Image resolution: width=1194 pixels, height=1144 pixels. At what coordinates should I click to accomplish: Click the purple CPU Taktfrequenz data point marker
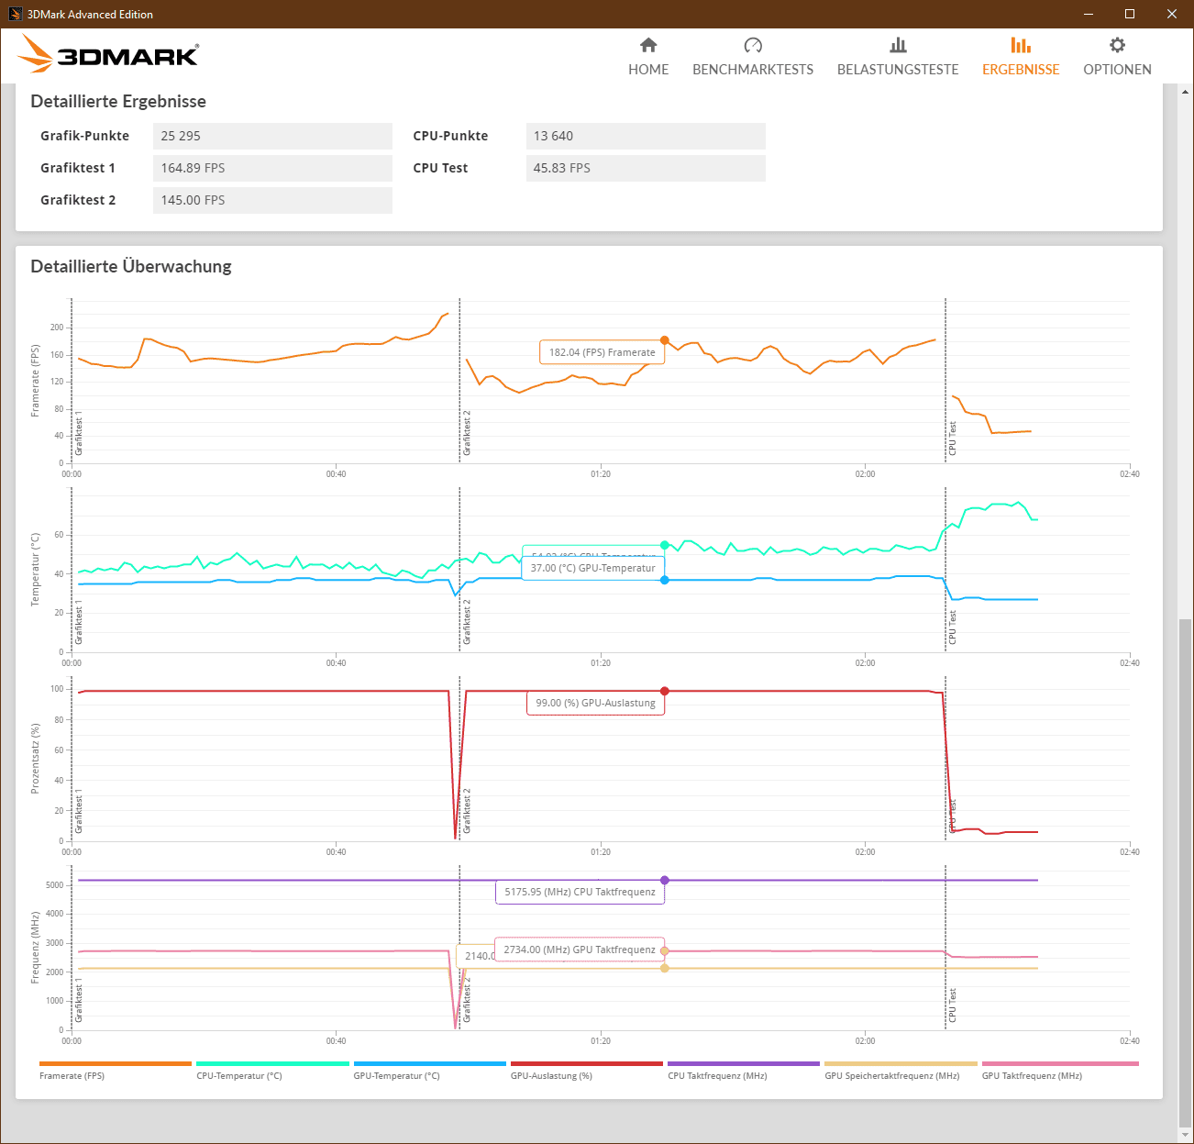665,880
